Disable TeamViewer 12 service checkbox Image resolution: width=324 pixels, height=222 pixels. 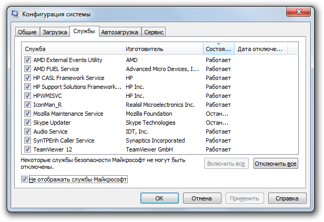[x=27, y=149]
